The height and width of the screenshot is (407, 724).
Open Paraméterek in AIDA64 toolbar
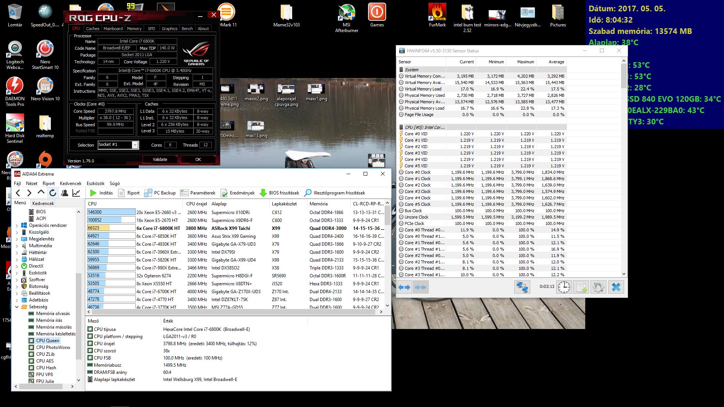(198, 193)
